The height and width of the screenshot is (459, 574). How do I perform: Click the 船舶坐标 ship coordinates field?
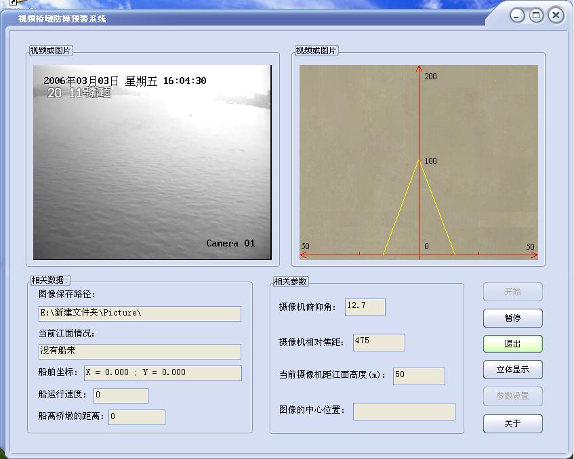pos(162,373)
